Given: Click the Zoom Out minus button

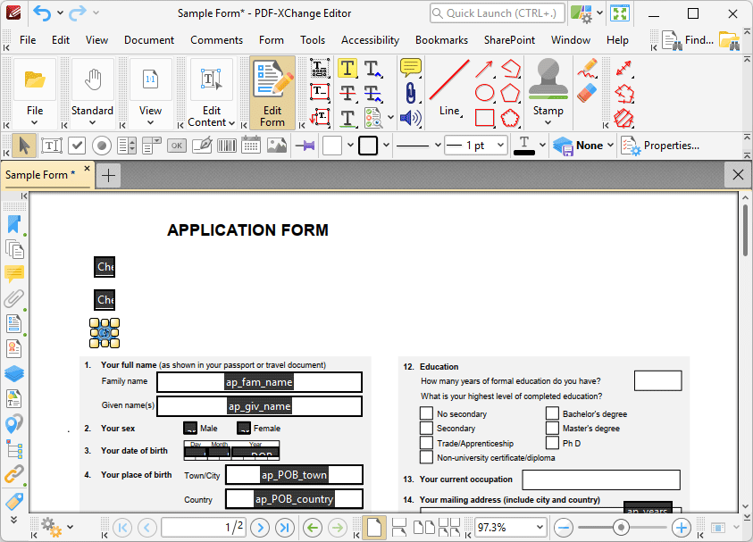Looking at the screenshot, I should pyautogui.click(x=564, y=528).
